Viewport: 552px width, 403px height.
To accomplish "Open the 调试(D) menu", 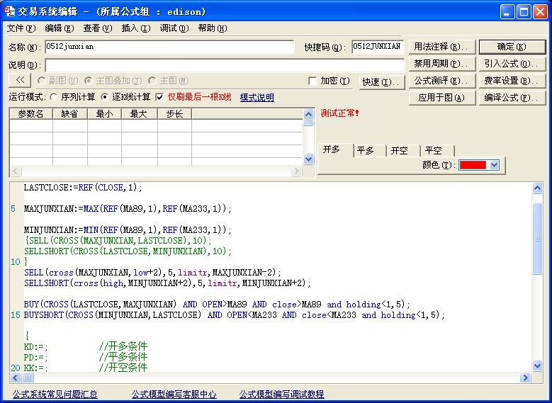I will (x=174, y=28).
